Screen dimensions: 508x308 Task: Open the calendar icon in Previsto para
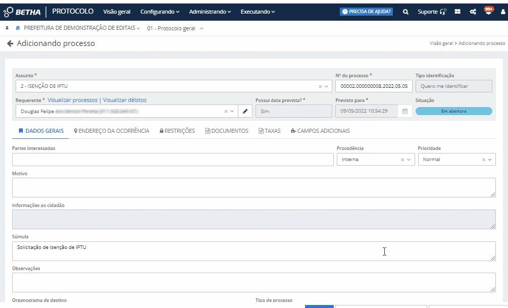click(405, 111)
